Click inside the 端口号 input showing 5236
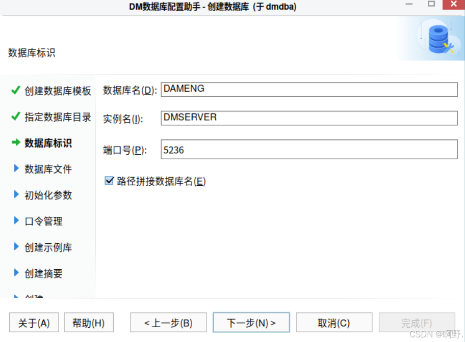 [x=308, y=149]
